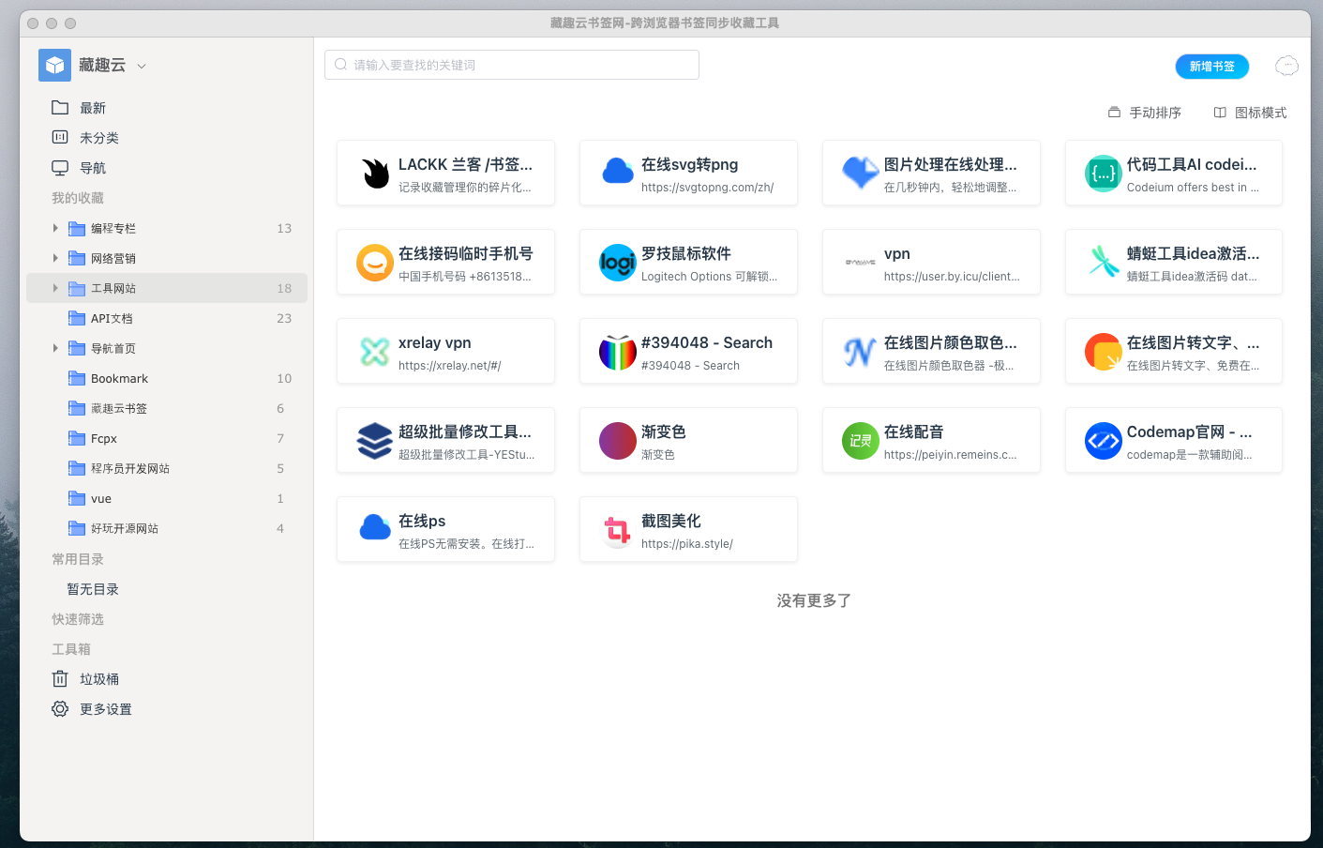Viewport: 1323px width, 848px height.
Task: Click the 新增书签 button
Action: click(1211, 66)
